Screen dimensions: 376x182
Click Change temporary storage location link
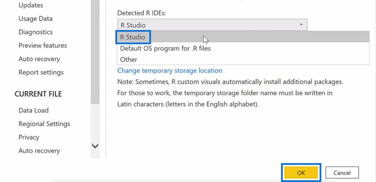pos(170,71)
